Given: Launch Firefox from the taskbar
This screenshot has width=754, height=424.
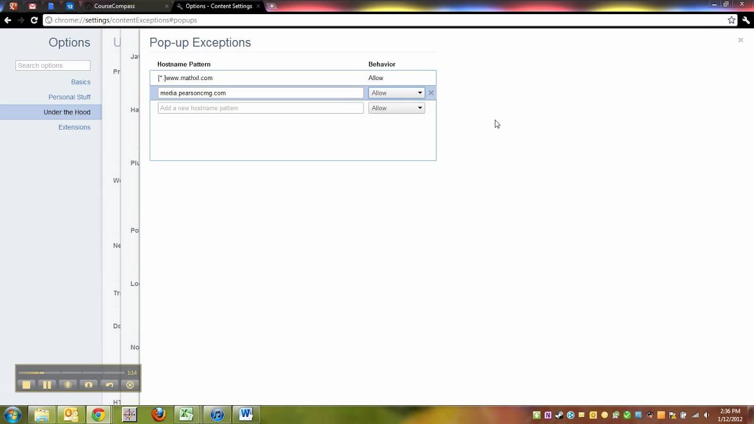Looking at the screenshot, I should click(158, 415).
